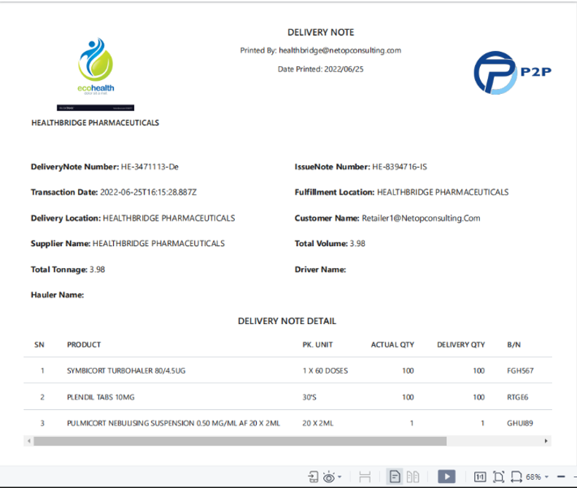
Task: Click the SN column header
Action: click(39, 345)
